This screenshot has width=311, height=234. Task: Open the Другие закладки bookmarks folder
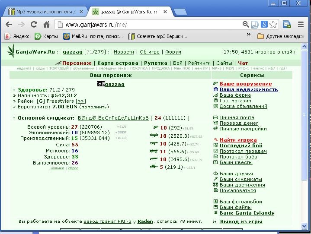[x=281, y=36]
